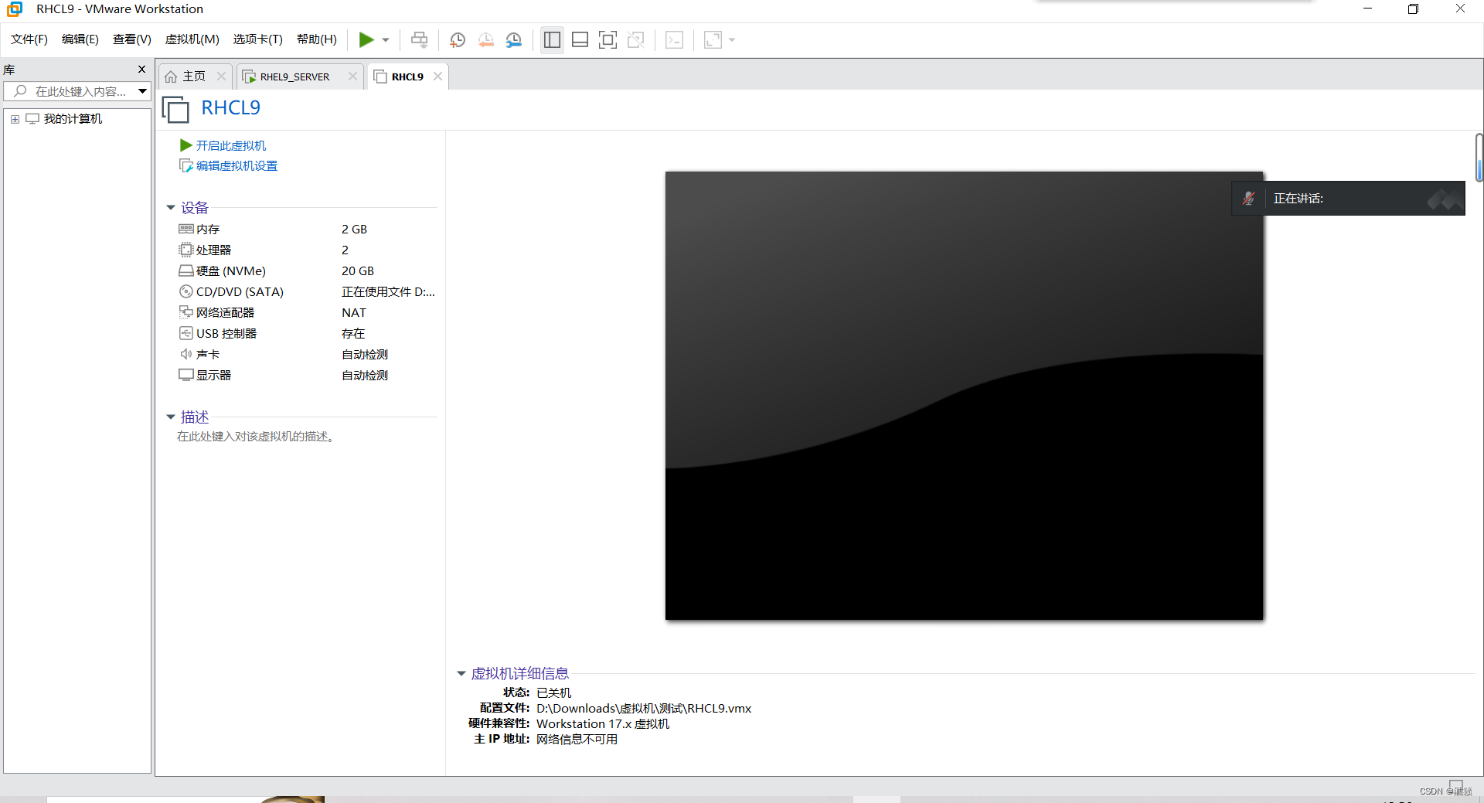Open the console view toolbar button
This screenshot has height=803, width=1484.
tap(674, 39)
